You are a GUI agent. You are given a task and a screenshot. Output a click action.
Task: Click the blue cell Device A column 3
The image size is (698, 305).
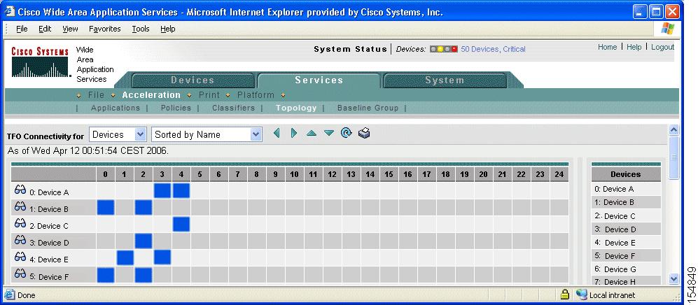point(162,191)
